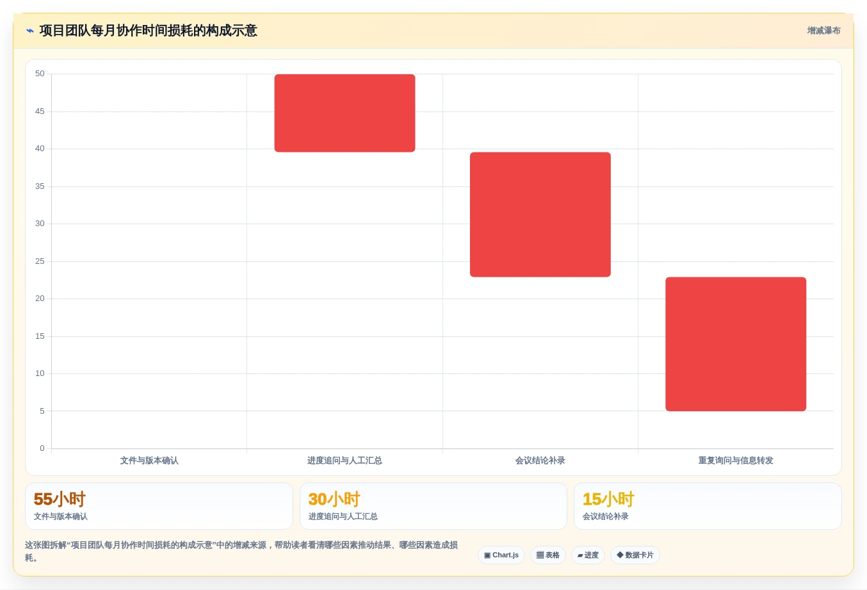Click the chart title 项目团队每月协作时间损耗的构成示意
Image resolution: width=867 pixels, height=590 pixels.
click(x=149, y=31)
